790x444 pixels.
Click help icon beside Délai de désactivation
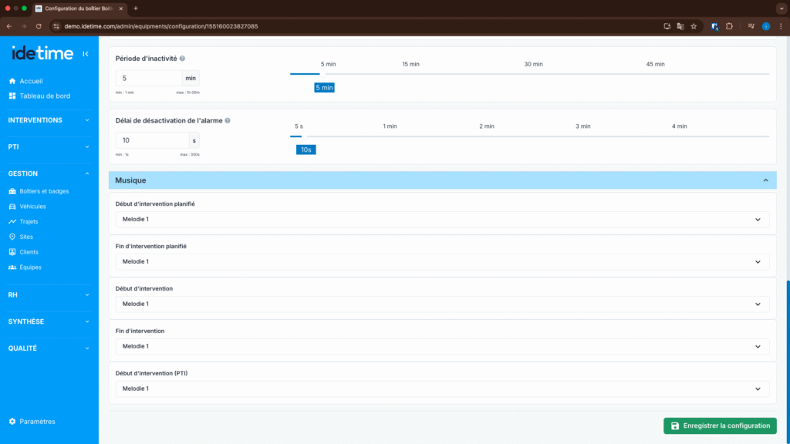point(228,121)
